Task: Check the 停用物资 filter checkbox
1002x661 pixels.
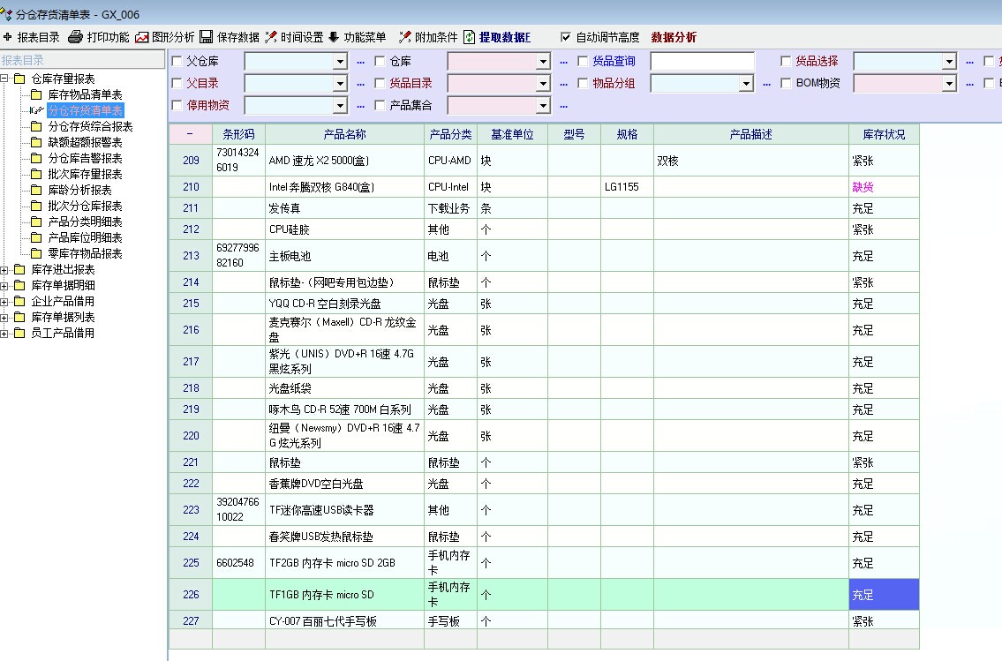Action: pos(177,106)
